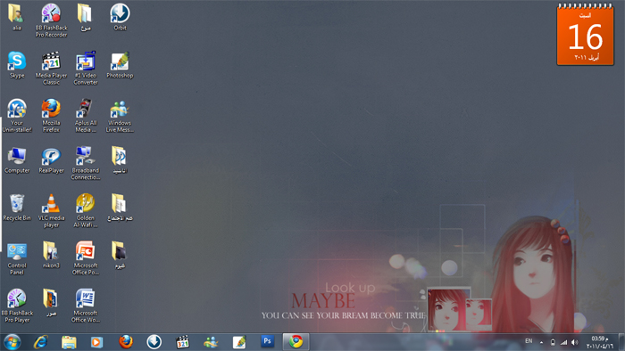This screenshot has width=625, height=351.
Task: Select the Orbit downloader desktop icon
Action: [120, 17]
